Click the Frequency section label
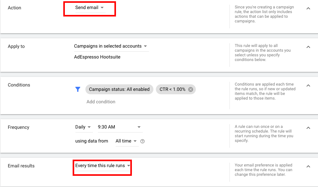Image resolution: width=318 pixels, height=187 pixels. (x=18, y=127)
